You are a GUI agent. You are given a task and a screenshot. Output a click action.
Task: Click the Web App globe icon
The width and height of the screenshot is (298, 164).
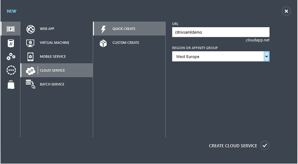click(30, 29)
